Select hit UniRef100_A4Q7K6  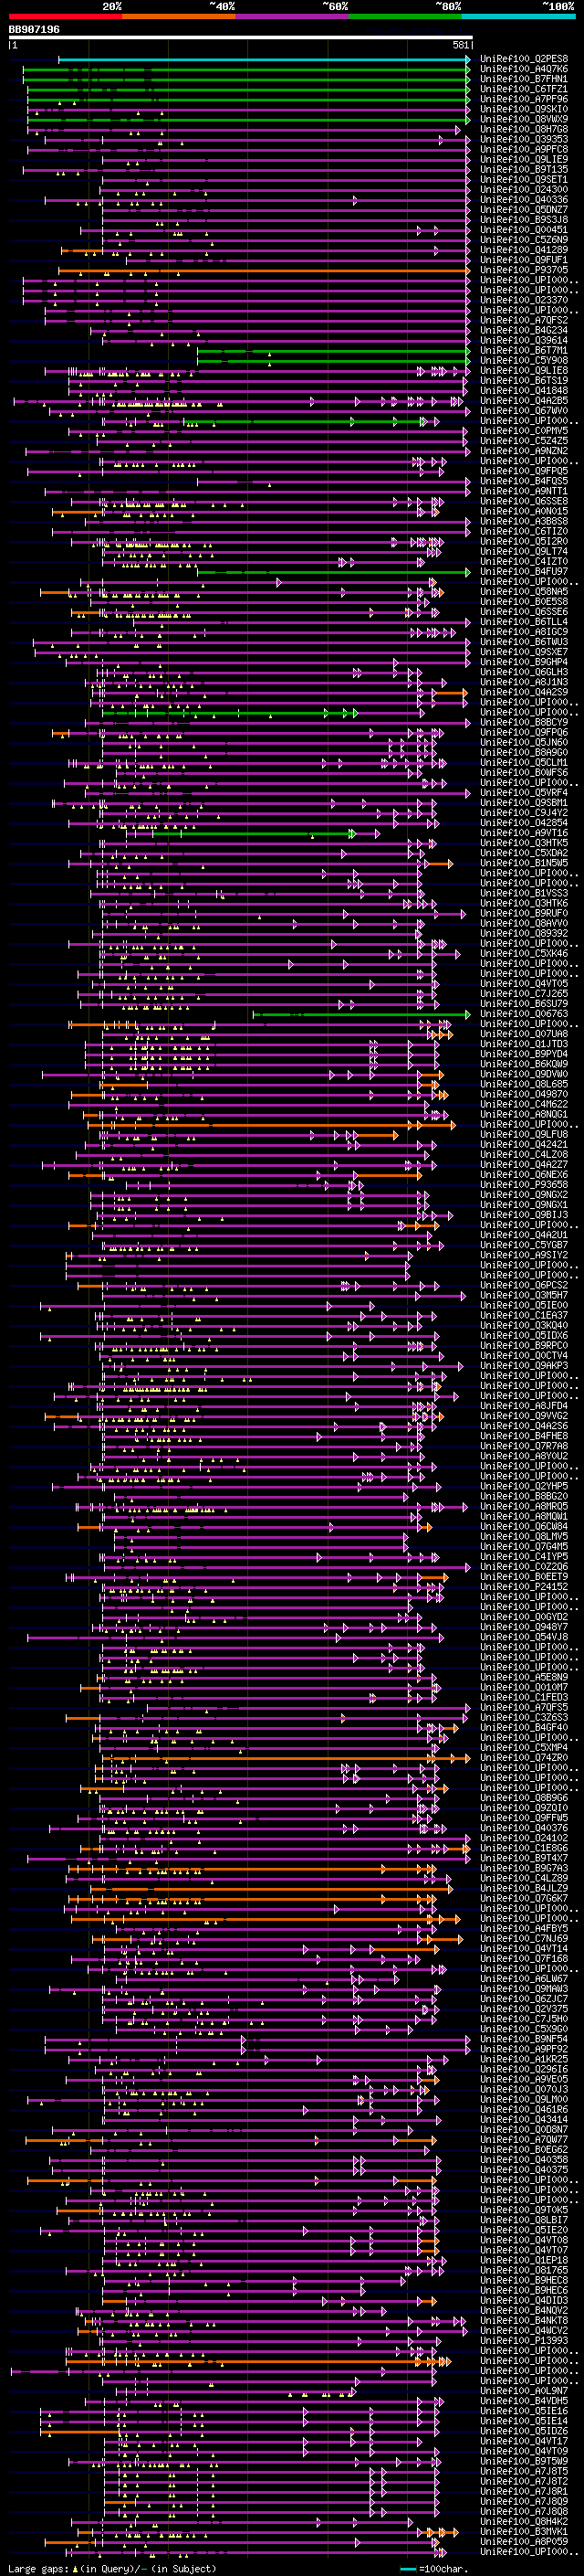coord(523,69)
